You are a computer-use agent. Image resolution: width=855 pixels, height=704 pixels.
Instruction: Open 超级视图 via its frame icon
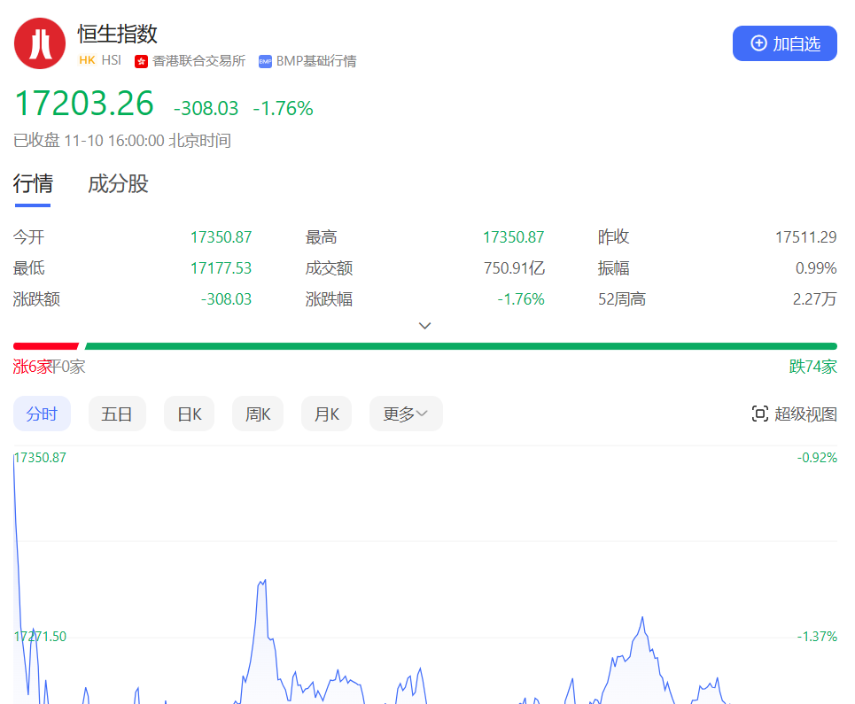coord(759,414)
